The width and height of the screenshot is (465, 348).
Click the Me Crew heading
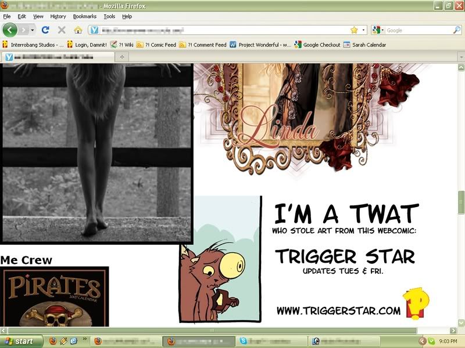click(26, 260)
